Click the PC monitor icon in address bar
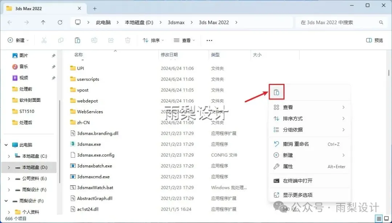 point(78,22)
